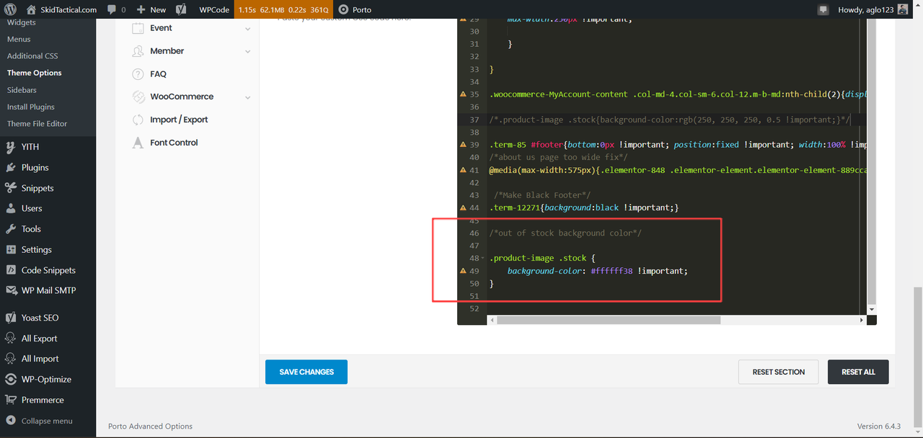Open the Yoast icon in admin bar
The height and width of the screenshot is (438, 923).
pyautogui.click(x=182, y=9)
